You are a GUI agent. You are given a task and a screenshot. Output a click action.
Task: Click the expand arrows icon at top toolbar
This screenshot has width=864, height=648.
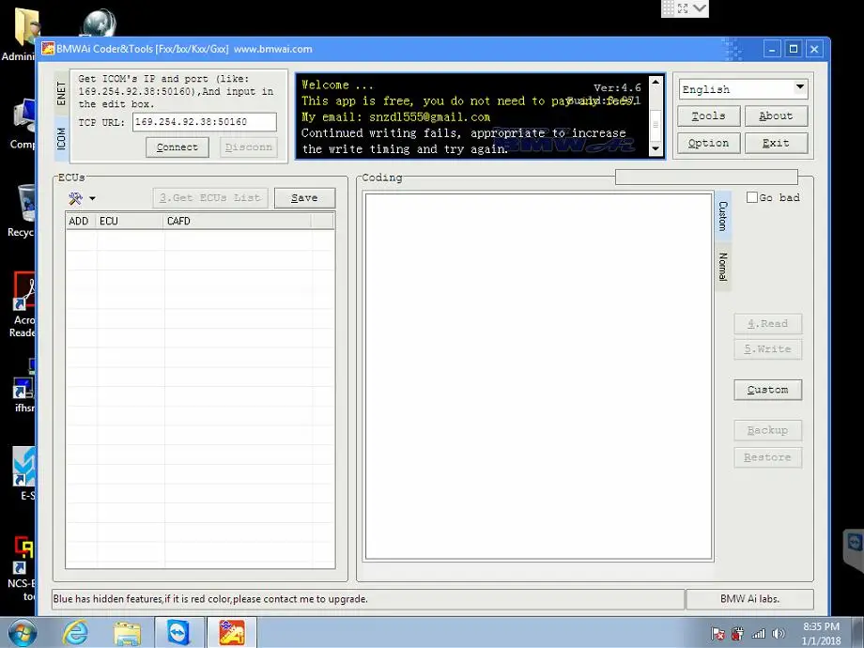pyautogui.click(x=683, y=8)
